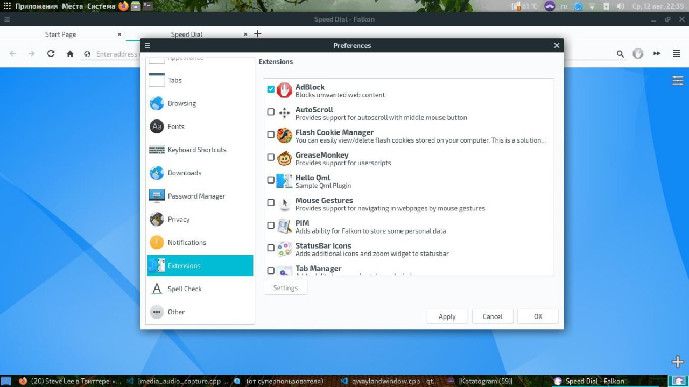Screen dimensions: 689x387
Task: Close the Speed Dial tab
Action: point(245,34)
